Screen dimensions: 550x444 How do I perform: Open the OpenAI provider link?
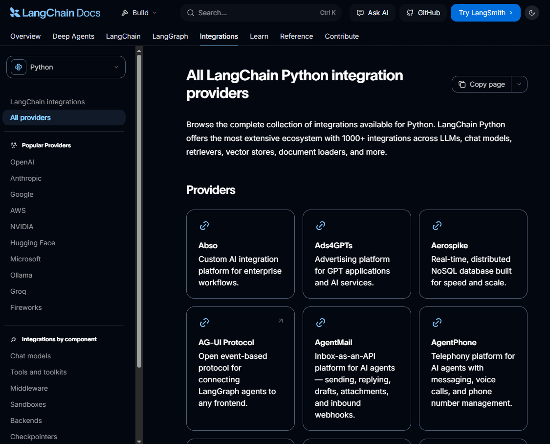22,163
